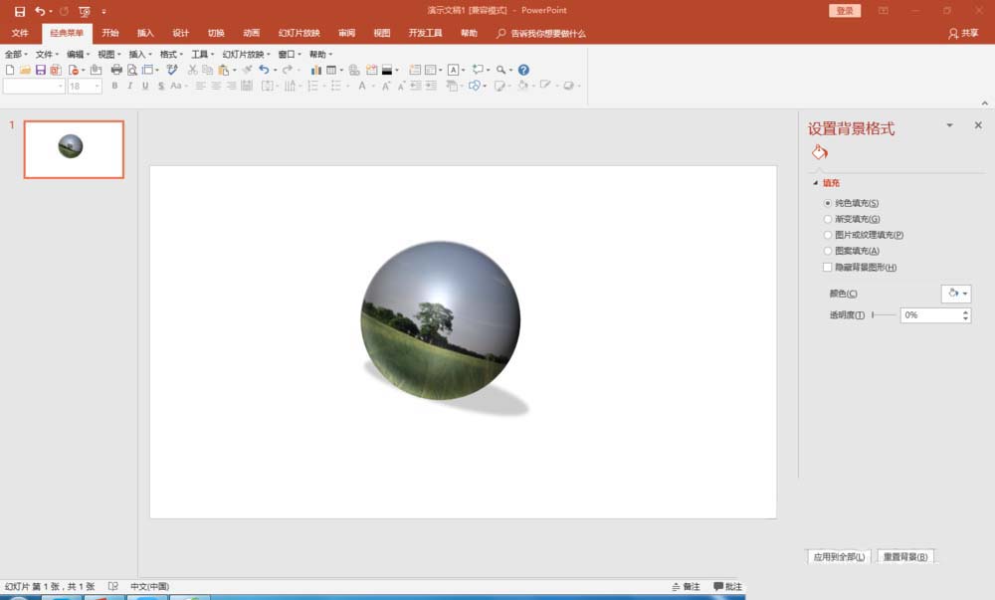995x600 pixels.
Task: Click the Fill paint bucket icon in pane
Action: pyautogui.click(x=819, y=152)
